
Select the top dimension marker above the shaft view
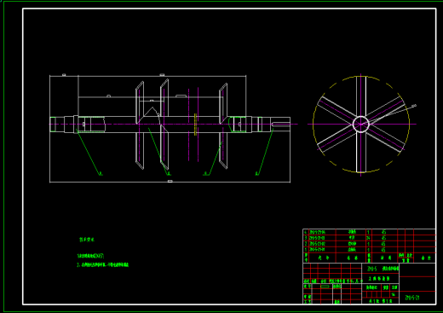click(x=162, y=75)
